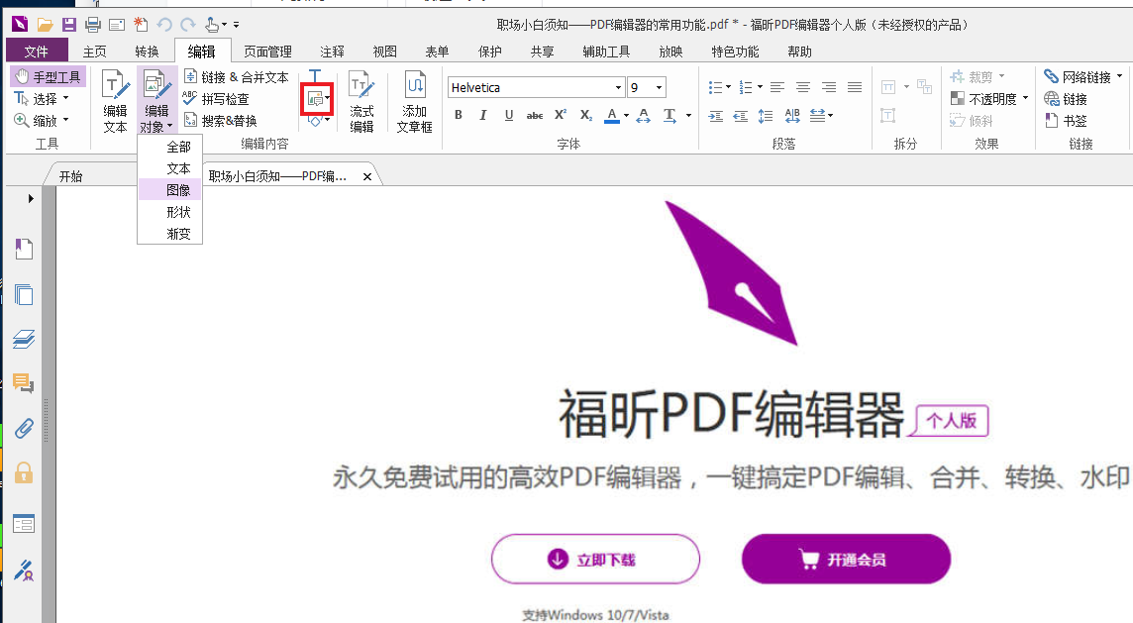Expand the bullet list dropdown arrow
Image resolution: width=1133 pixels, height=623 pixels.
click(x=728, y=87)
